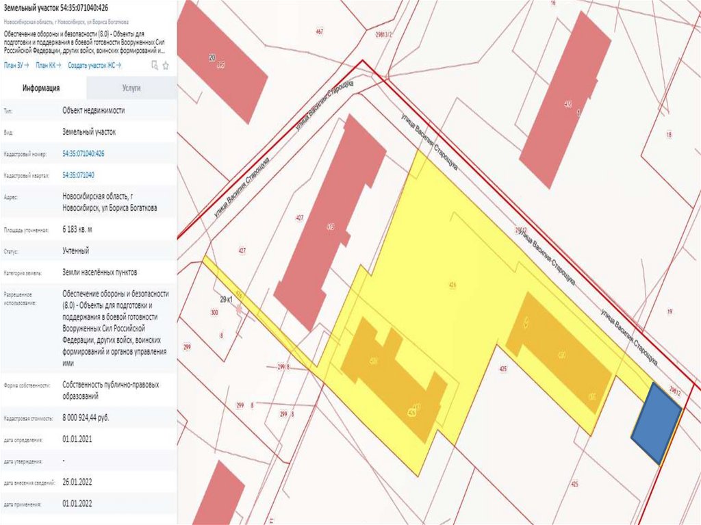Add parcel to favorites with star icon
Image resolution: width=701 pixels, height=525 pixels.
coord(166,66)
